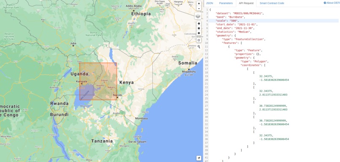The height and width of the screenshot is (162, 340).
Task: Click the -1.5818302639606454 value on line 32
Action: [x=274, y=124]
